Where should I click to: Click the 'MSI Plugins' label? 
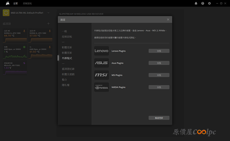click(x=117, y=75)
